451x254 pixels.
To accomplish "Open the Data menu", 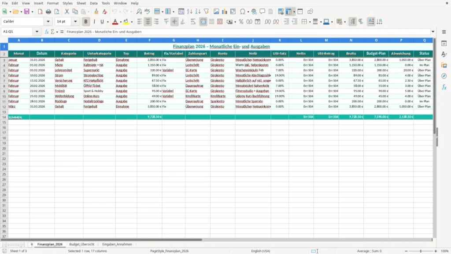I will (94, 3).
